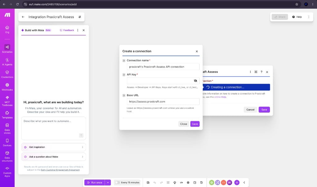Close the Build with Maia panel

coord(84,30)
